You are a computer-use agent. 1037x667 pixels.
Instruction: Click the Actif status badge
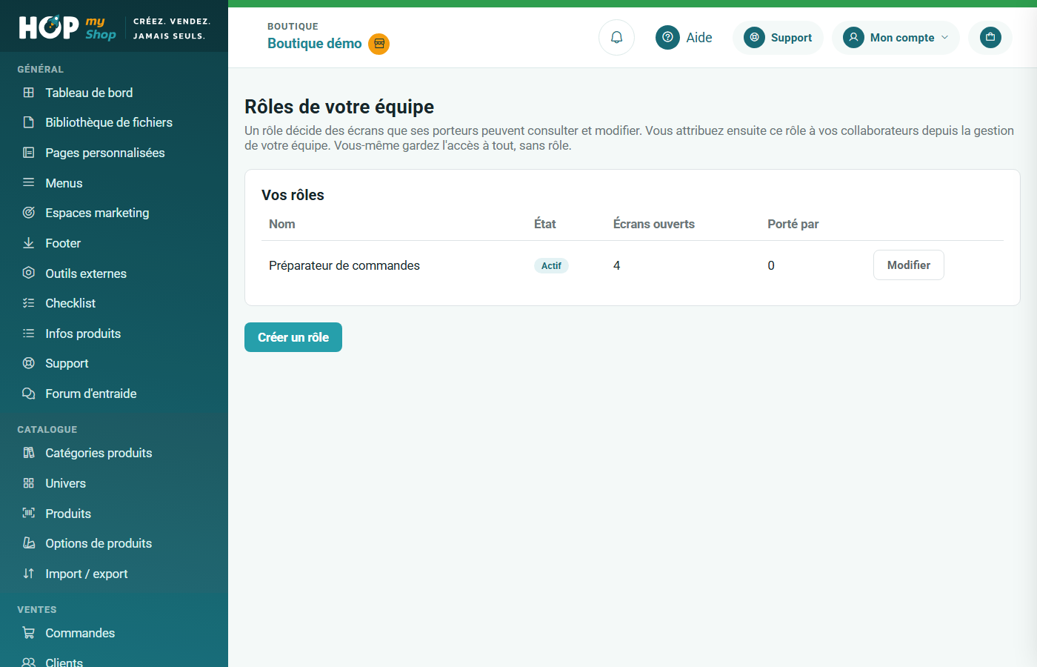coord(551,265)
